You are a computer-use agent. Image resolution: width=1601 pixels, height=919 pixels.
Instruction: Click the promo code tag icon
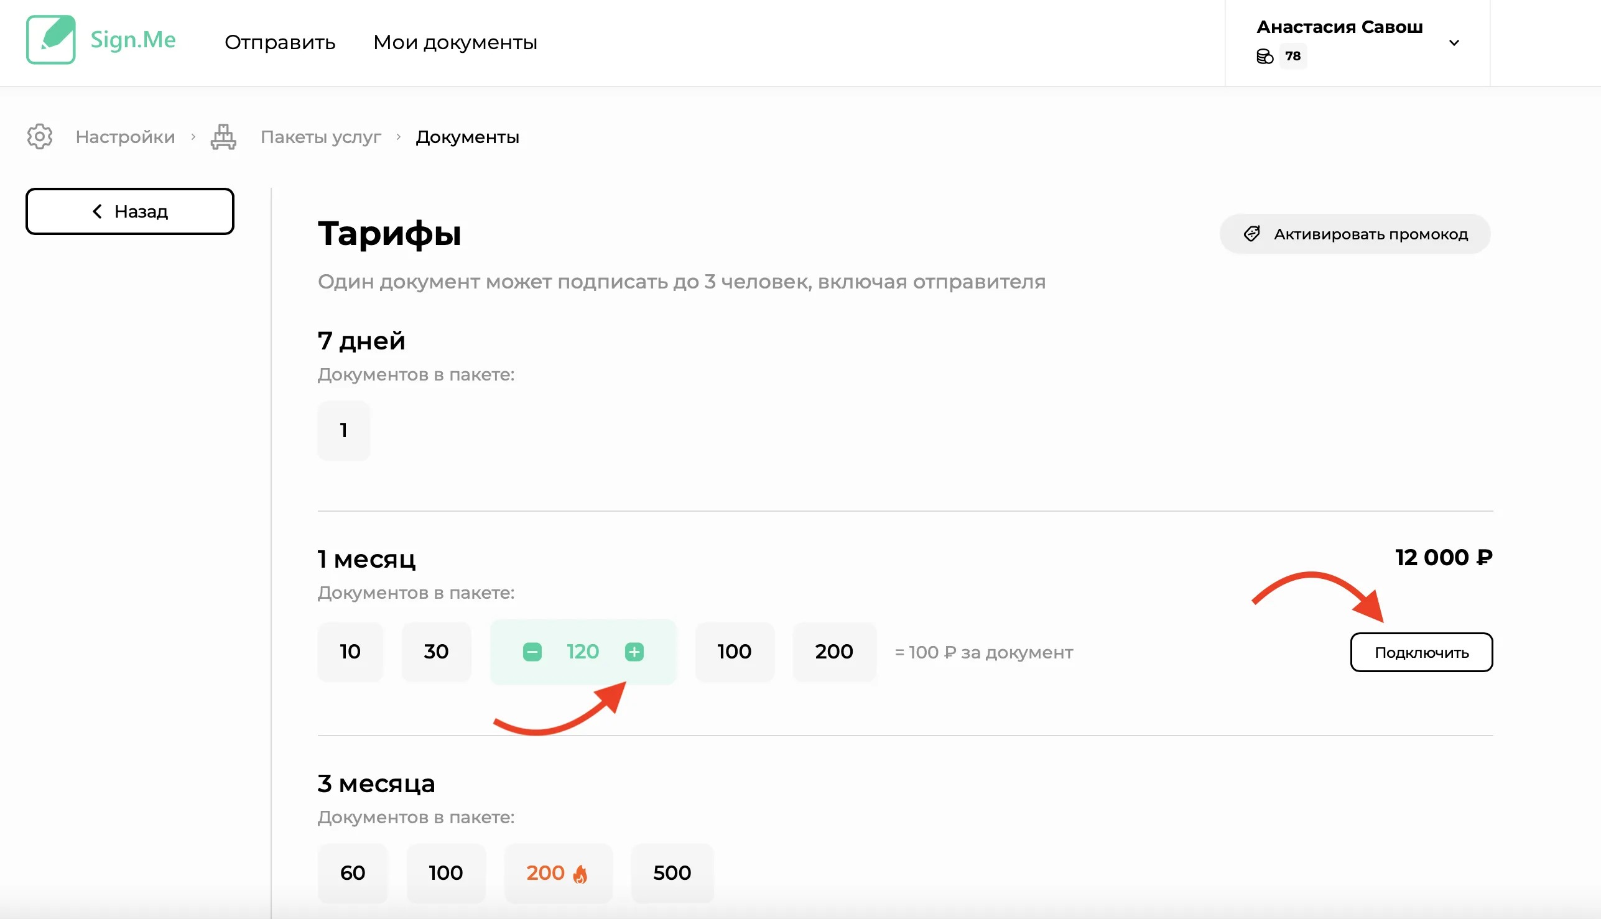click(x=1252, y=234)
